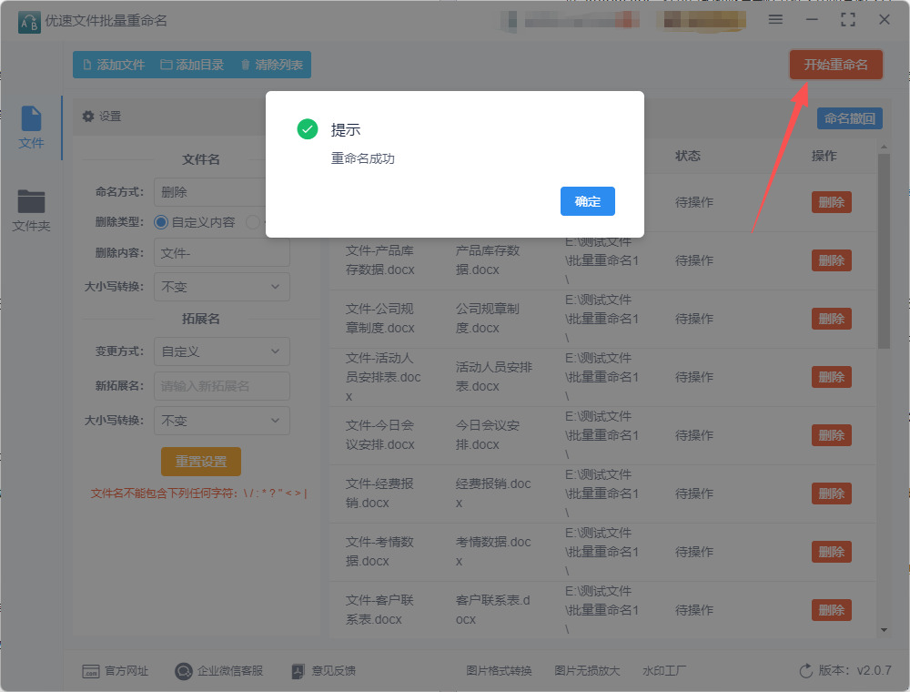The width and height of the screenshot is (910, 692).
Task: Click new name 客户联系表.docx cell
Action: [492, 609]
